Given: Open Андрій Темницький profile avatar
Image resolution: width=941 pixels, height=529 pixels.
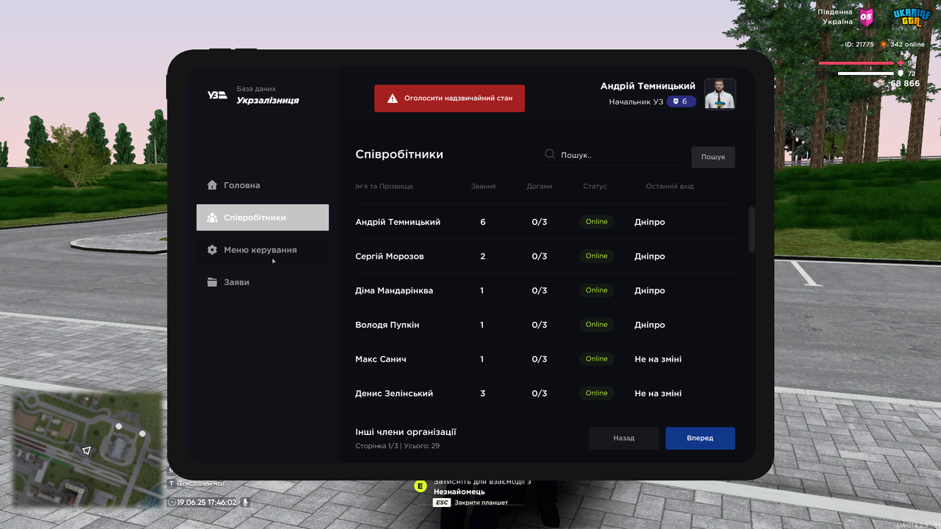Looking at the screenshot, I should [x=720, y=93].
